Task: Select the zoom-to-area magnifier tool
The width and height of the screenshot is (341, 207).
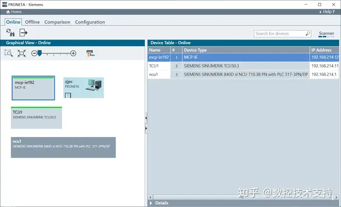Action: [x=9, y=53]
